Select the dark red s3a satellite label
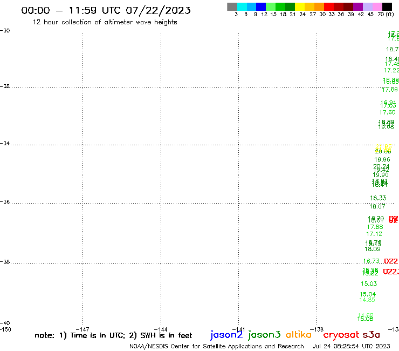The width and height of the screenshot is (399, 351). point(371,335)
